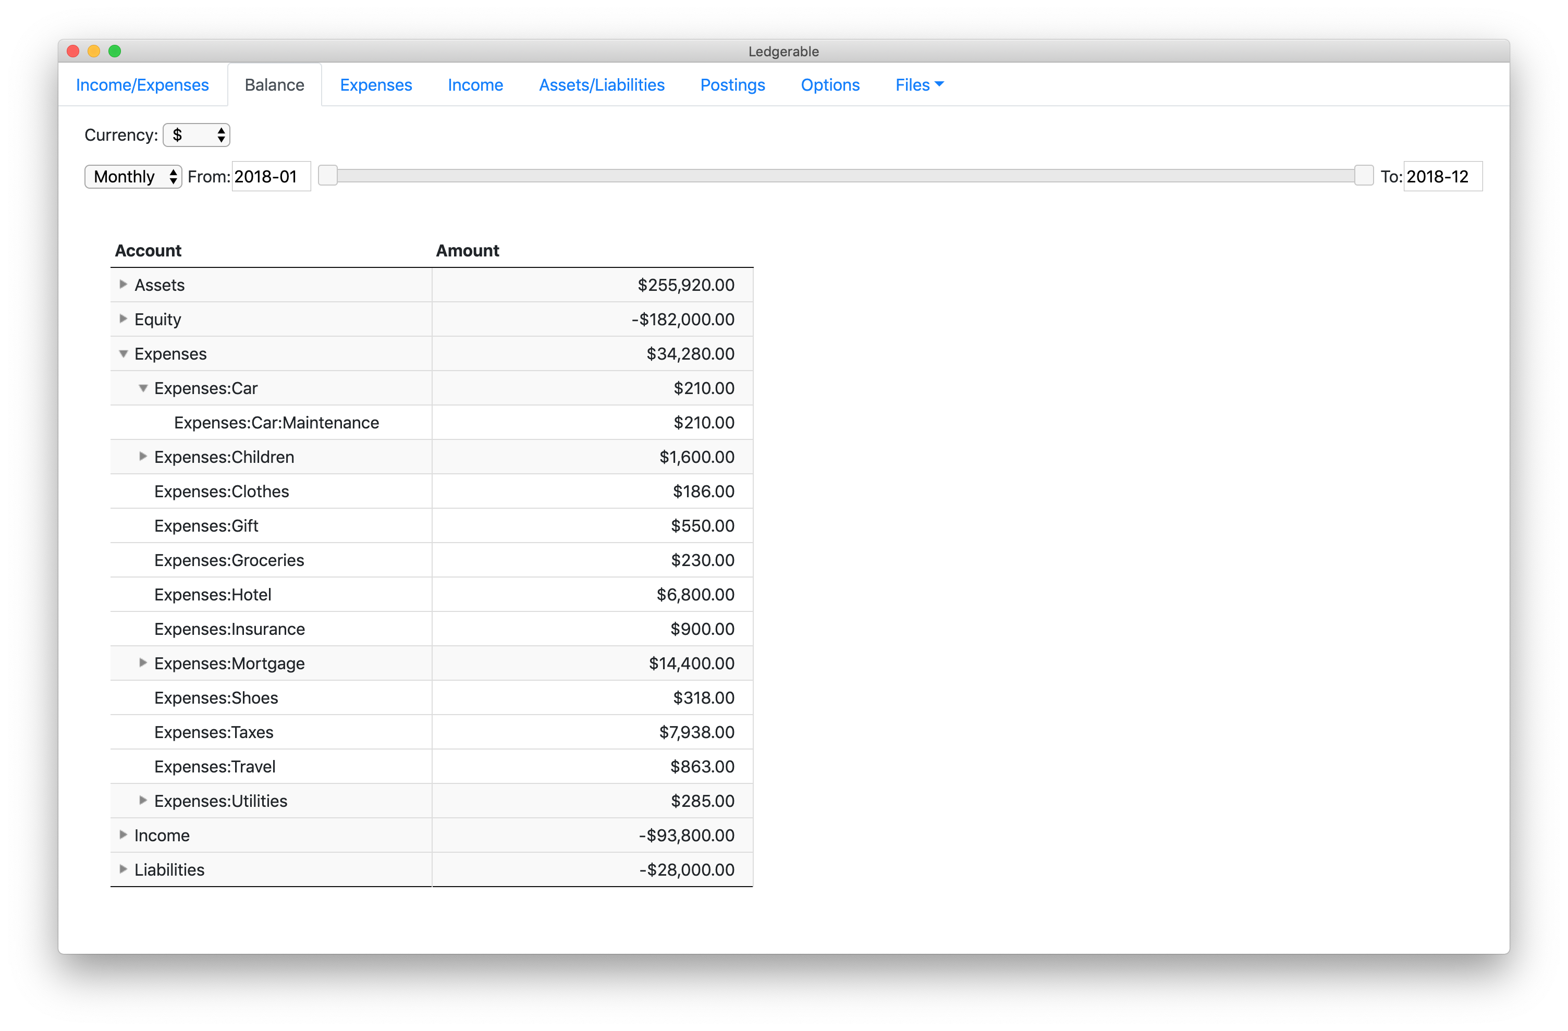Expand the Assets account row
This screenshot has height=1031, width=1568.
[x=123, y=285]
